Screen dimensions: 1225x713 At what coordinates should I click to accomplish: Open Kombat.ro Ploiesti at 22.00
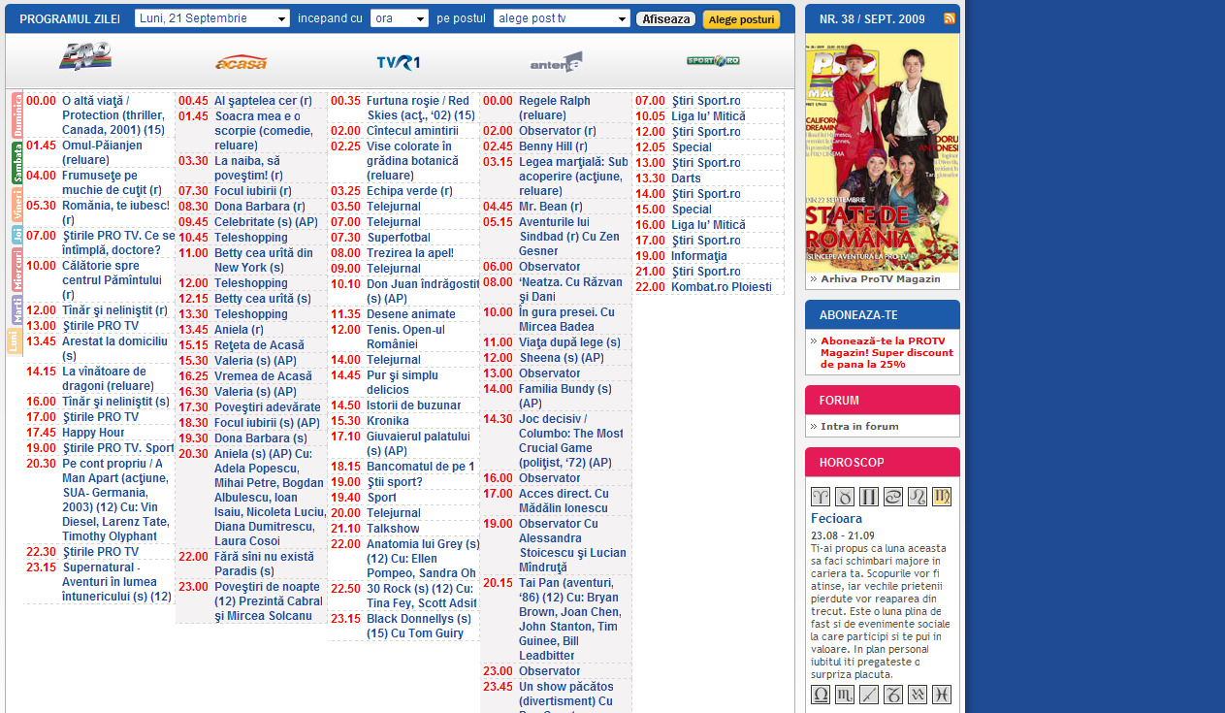coord(721,287)
